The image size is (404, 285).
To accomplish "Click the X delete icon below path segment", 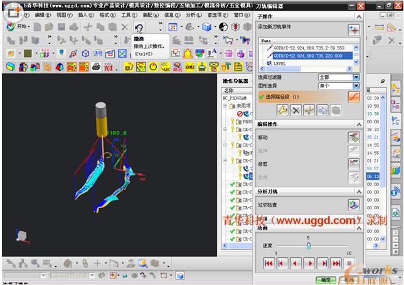I will pyautogui.click(x=295, y=110).
